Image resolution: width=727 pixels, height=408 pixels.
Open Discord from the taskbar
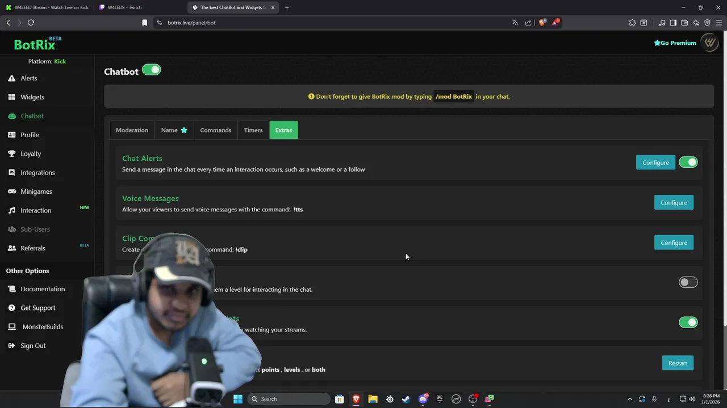tap(423, 399)
